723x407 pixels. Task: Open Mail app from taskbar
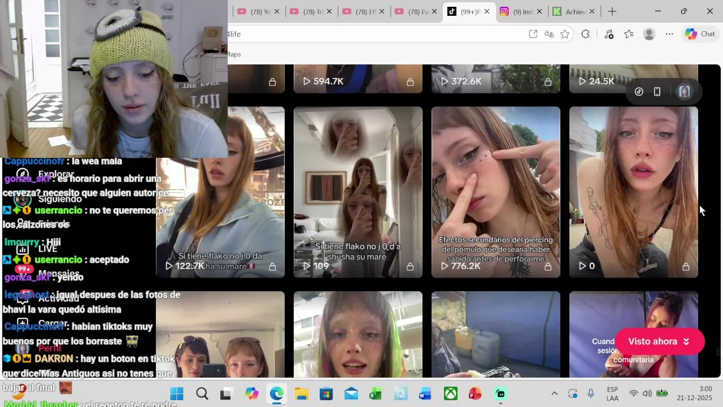[351, 393]
